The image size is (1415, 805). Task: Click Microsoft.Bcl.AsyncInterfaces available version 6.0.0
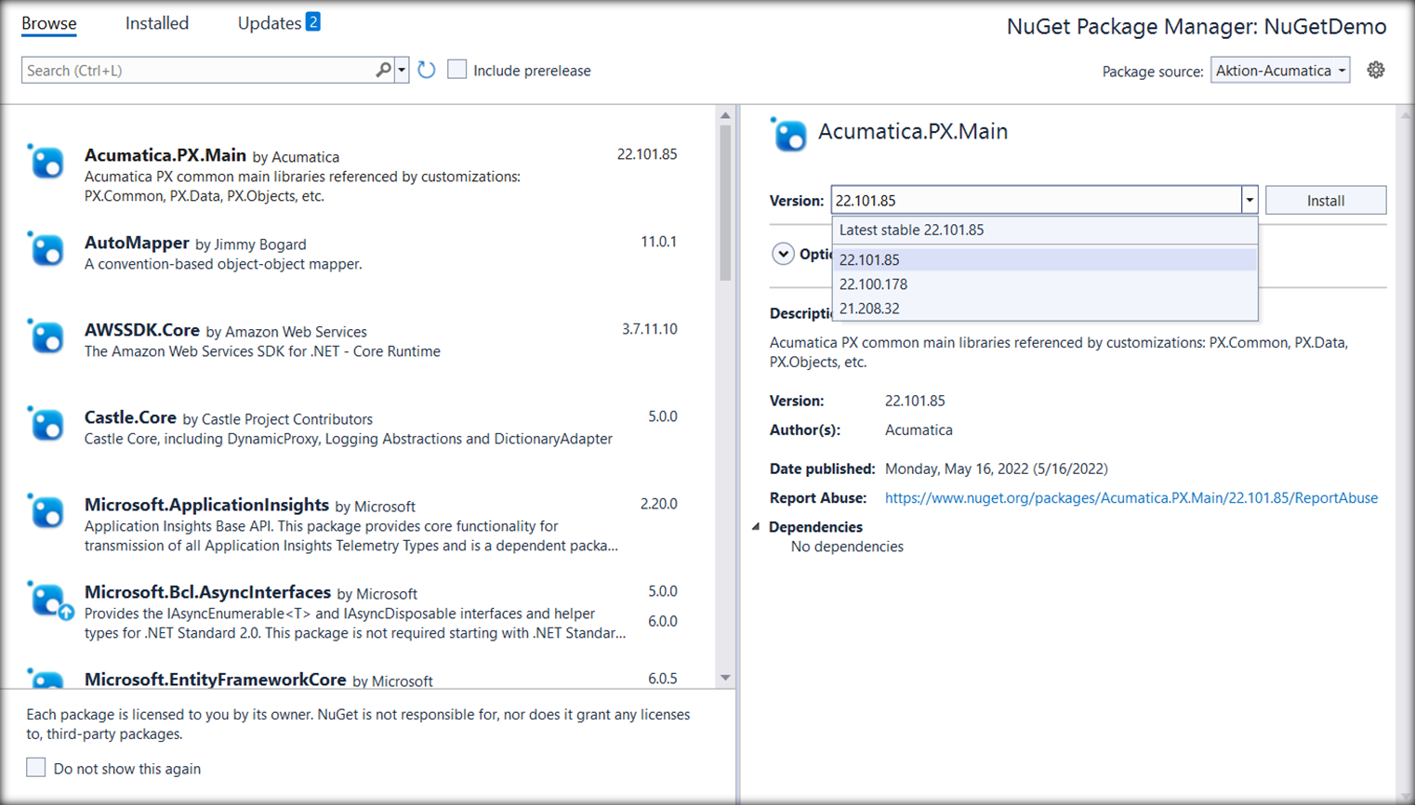point(663,621)
